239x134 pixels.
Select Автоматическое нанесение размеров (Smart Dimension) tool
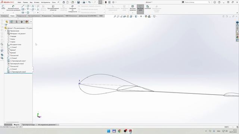pyautogui.click(x=13, y=8)
